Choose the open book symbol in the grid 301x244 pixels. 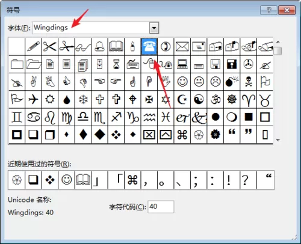coord(116,46)
